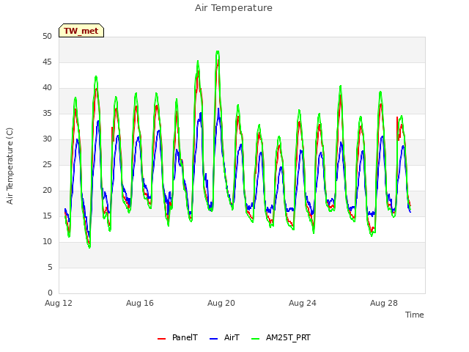
Task: Toggle the PanelT legend entry
Action: [177, 337]
